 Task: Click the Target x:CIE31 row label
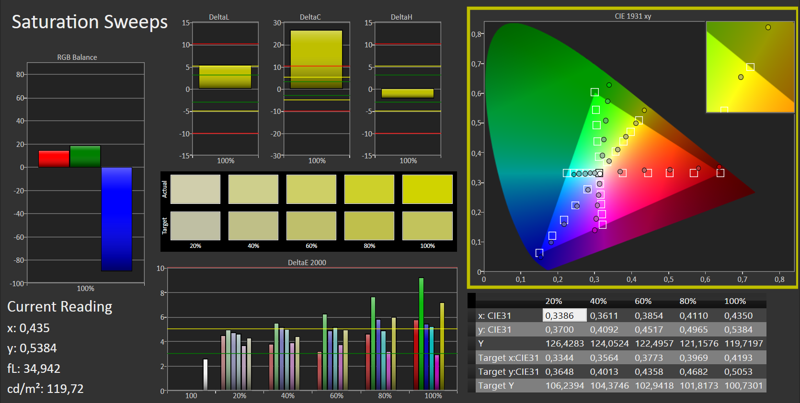508,358
